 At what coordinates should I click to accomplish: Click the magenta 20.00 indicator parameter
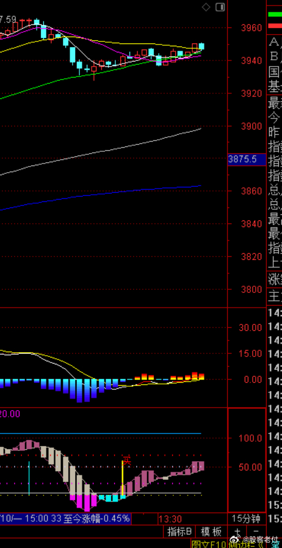tap(10, 414)
